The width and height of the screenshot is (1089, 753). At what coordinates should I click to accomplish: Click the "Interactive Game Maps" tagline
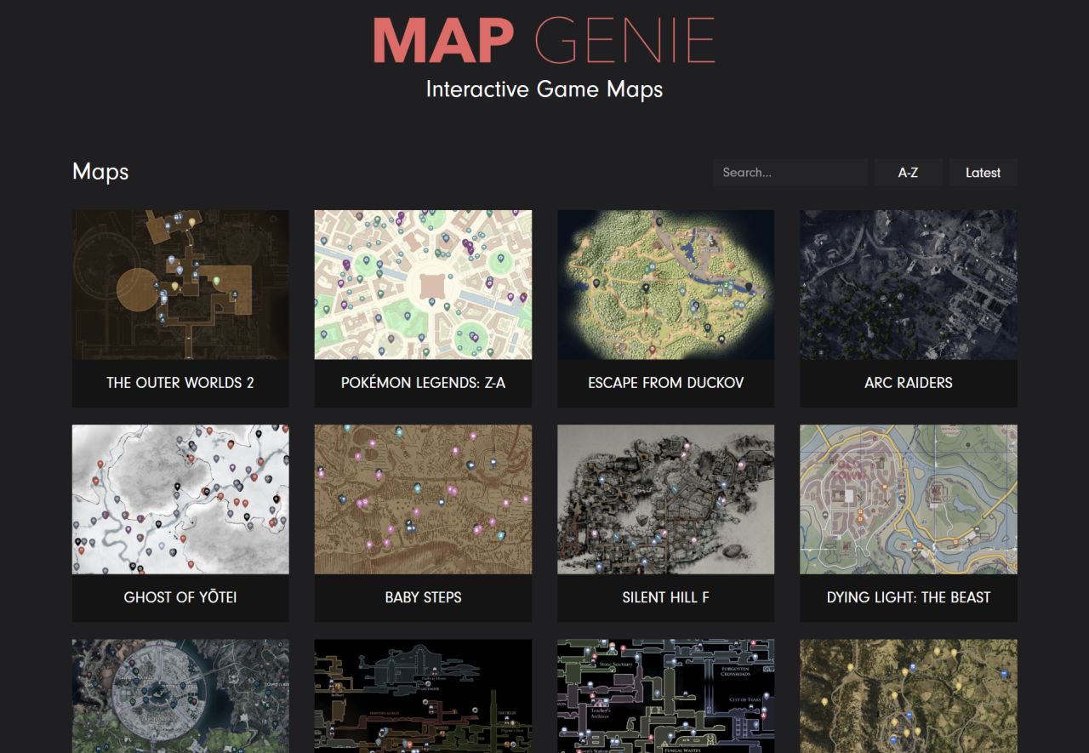click(544, 89)
